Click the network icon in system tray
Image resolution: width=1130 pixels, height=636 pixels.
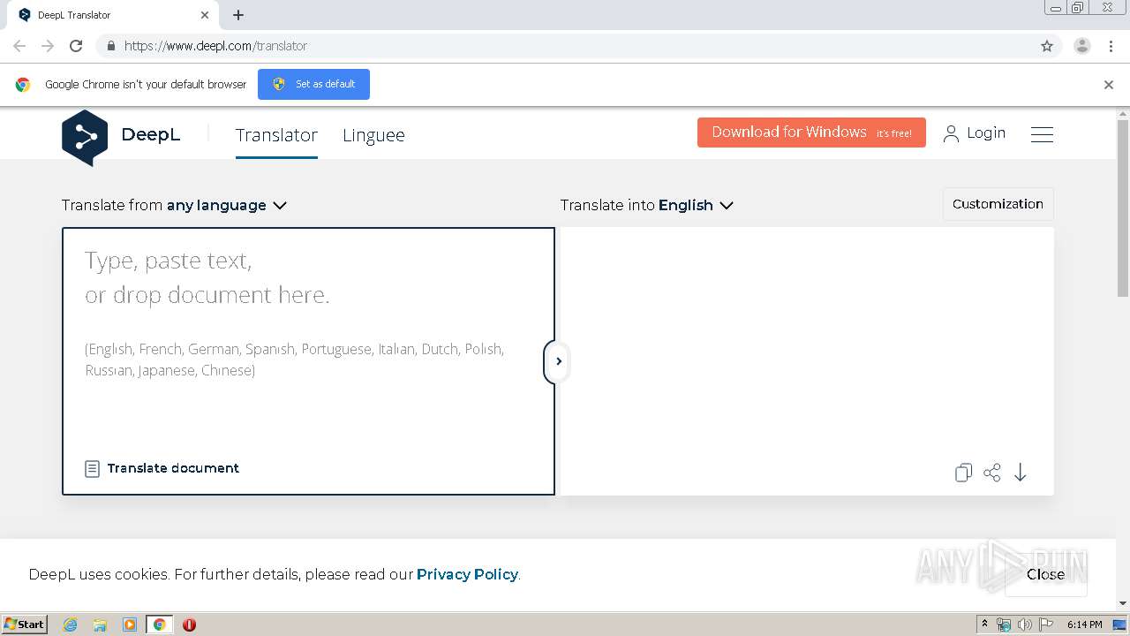tap(1004, 625)
